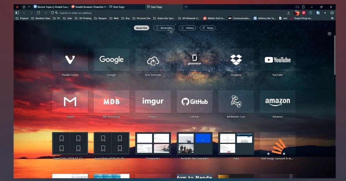346x181 pixels.
Task: Open the Projects bookmark folder
Action: pyautogui.click(x=22, y=18)
